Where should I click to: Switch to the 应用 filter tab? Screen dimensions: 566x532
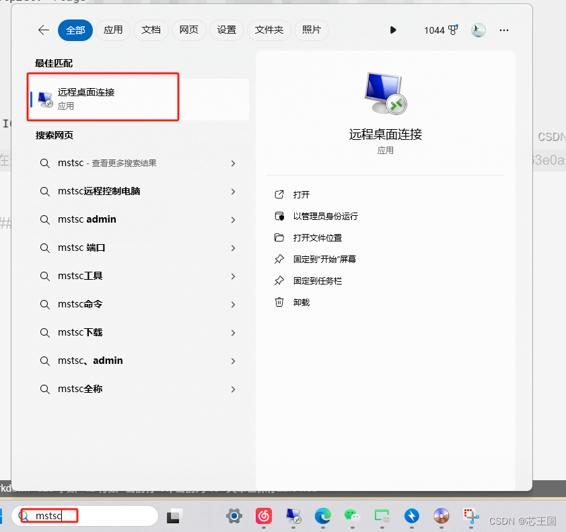tap(113, 30)
